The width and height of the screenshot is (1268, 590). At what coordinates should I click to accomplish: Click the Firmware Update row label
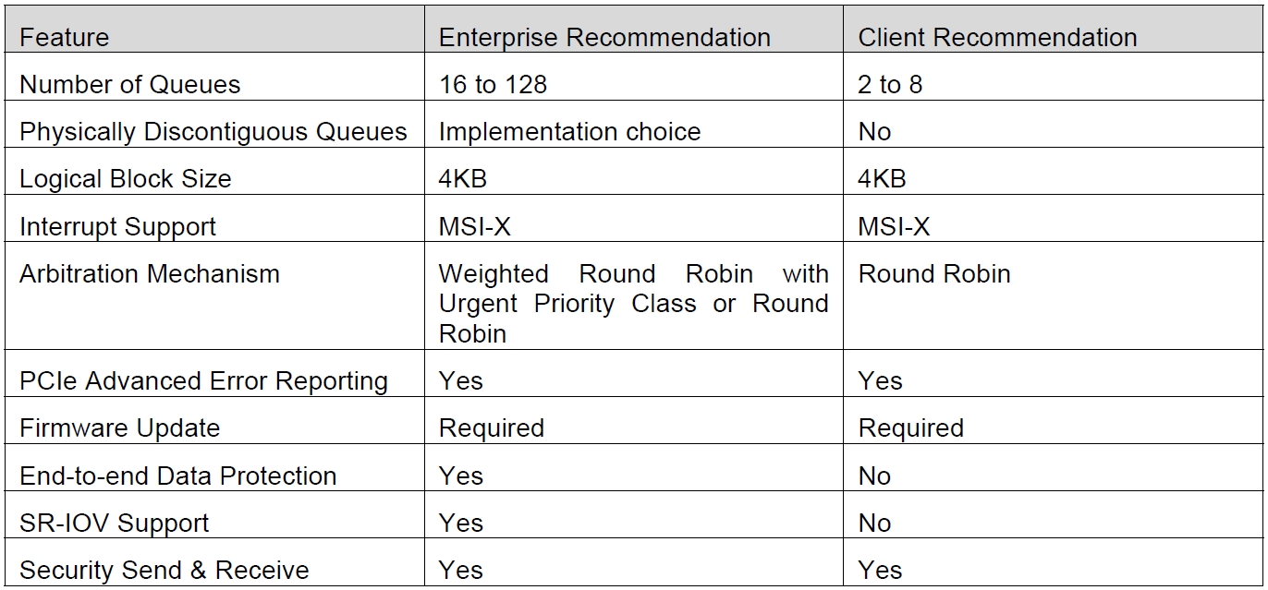pyautogui.click(x=120, y=428)
